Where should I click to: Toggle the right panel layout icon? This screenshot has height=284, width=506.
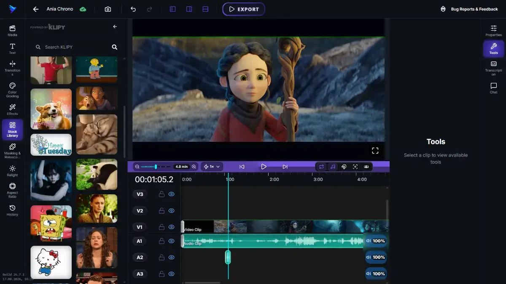(x=189, y=9)
